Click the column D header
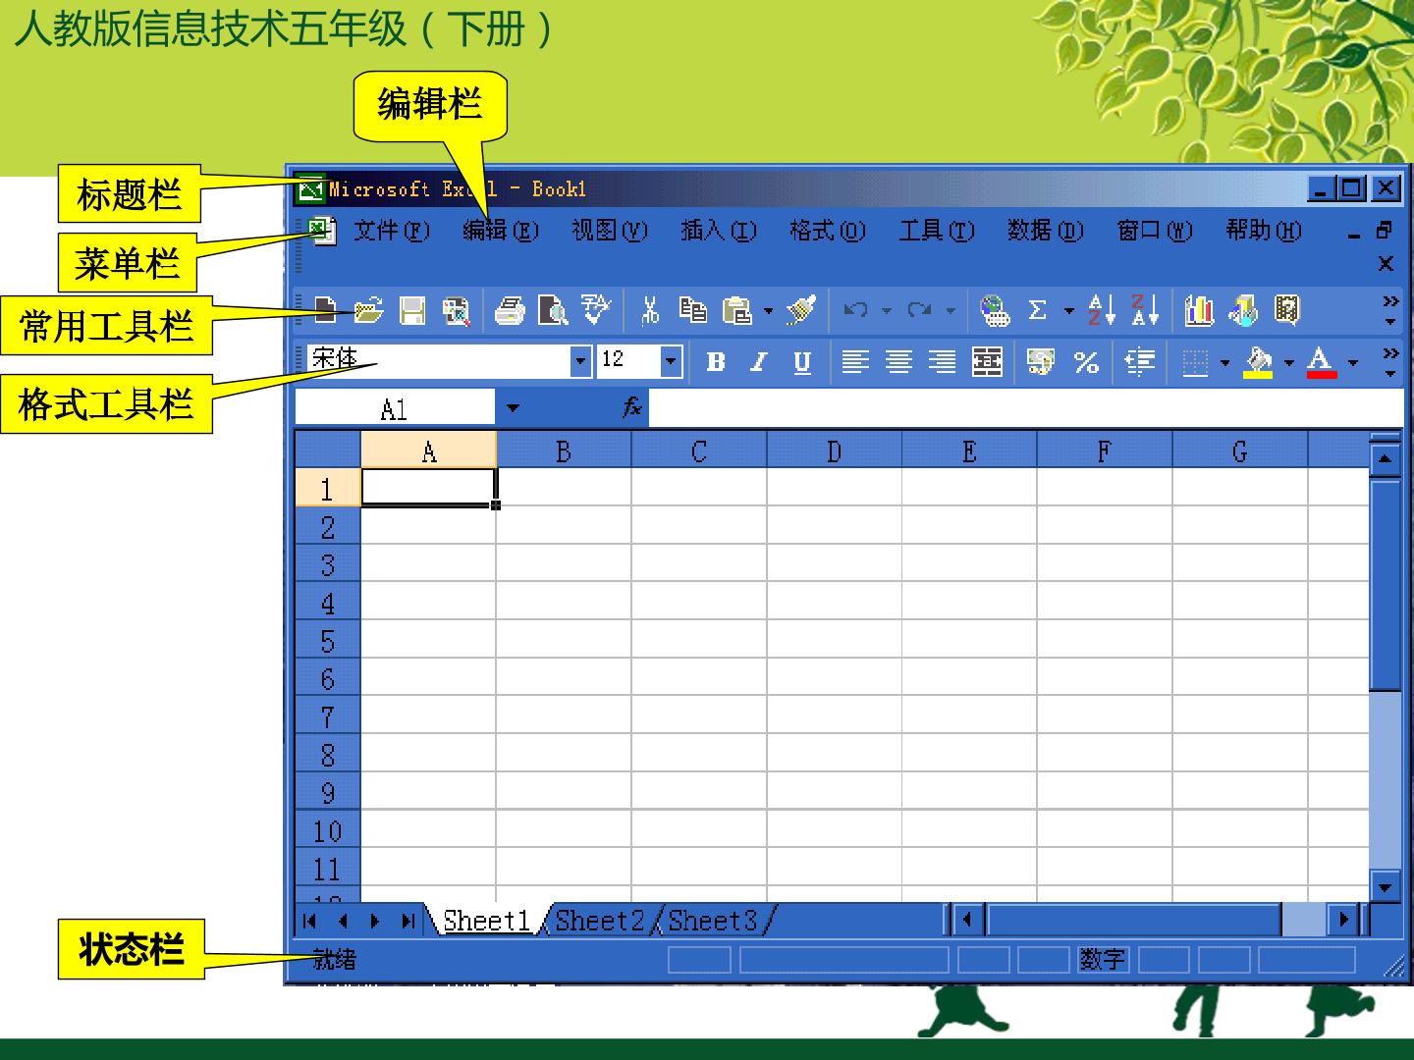This screenshot has height=1060, width=1414. pyautogui.click(x=834, y=451)
